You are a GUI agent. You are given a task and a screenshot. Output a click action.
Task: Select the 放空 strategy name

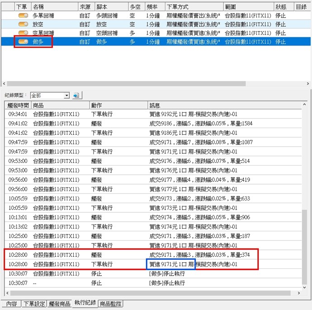click(38, 24)
